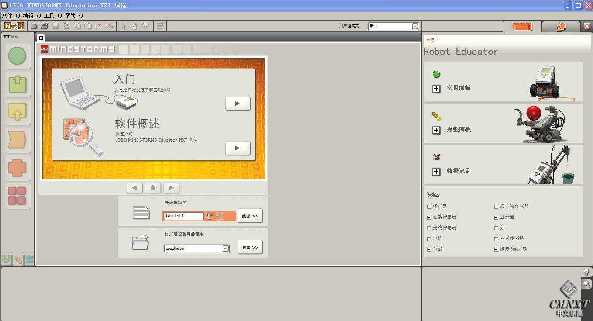Expand the 常用面板 section
Image resolution: width=593 pixels, height=321 pixels.
(x=436, y=89)
